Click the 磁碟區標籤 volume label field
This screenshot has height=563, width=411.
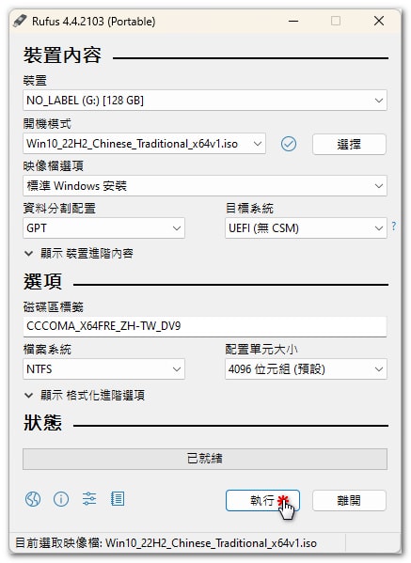coord(205,326)
